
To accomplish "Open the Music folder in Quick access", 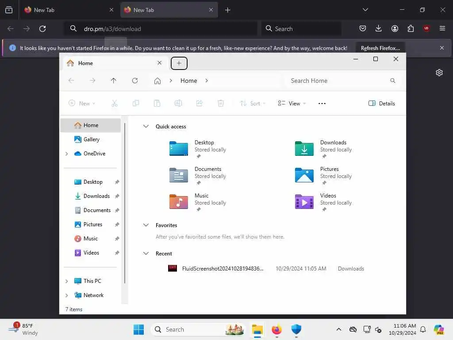I will click(198, 202).
